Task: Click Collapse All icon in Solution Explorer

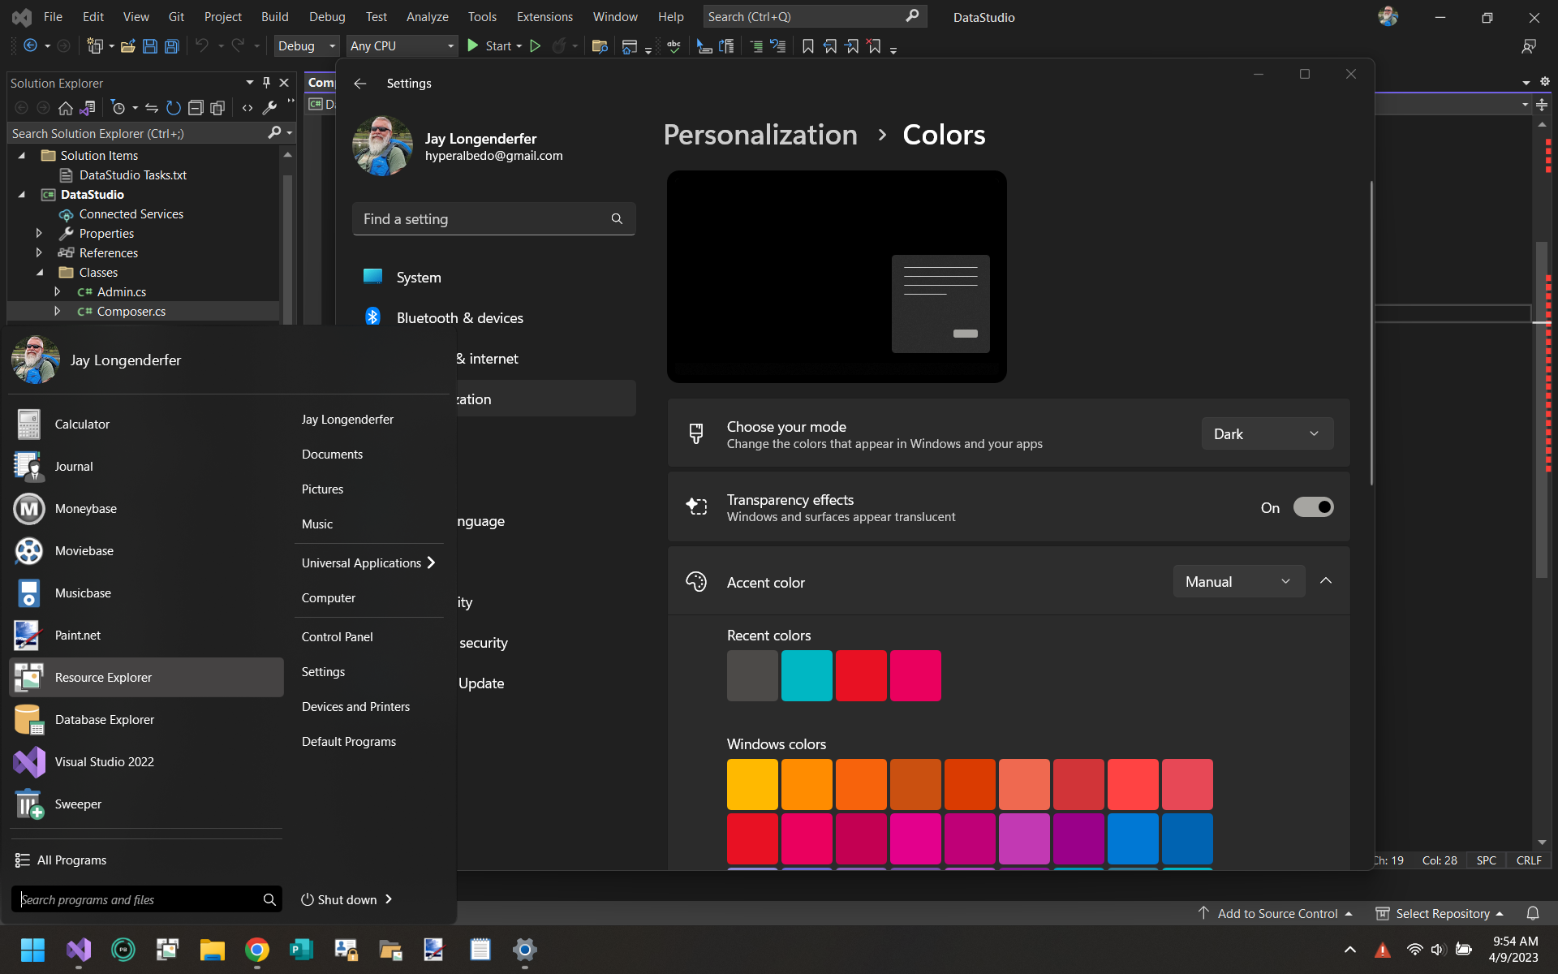Action: click(x=196, y=108)
